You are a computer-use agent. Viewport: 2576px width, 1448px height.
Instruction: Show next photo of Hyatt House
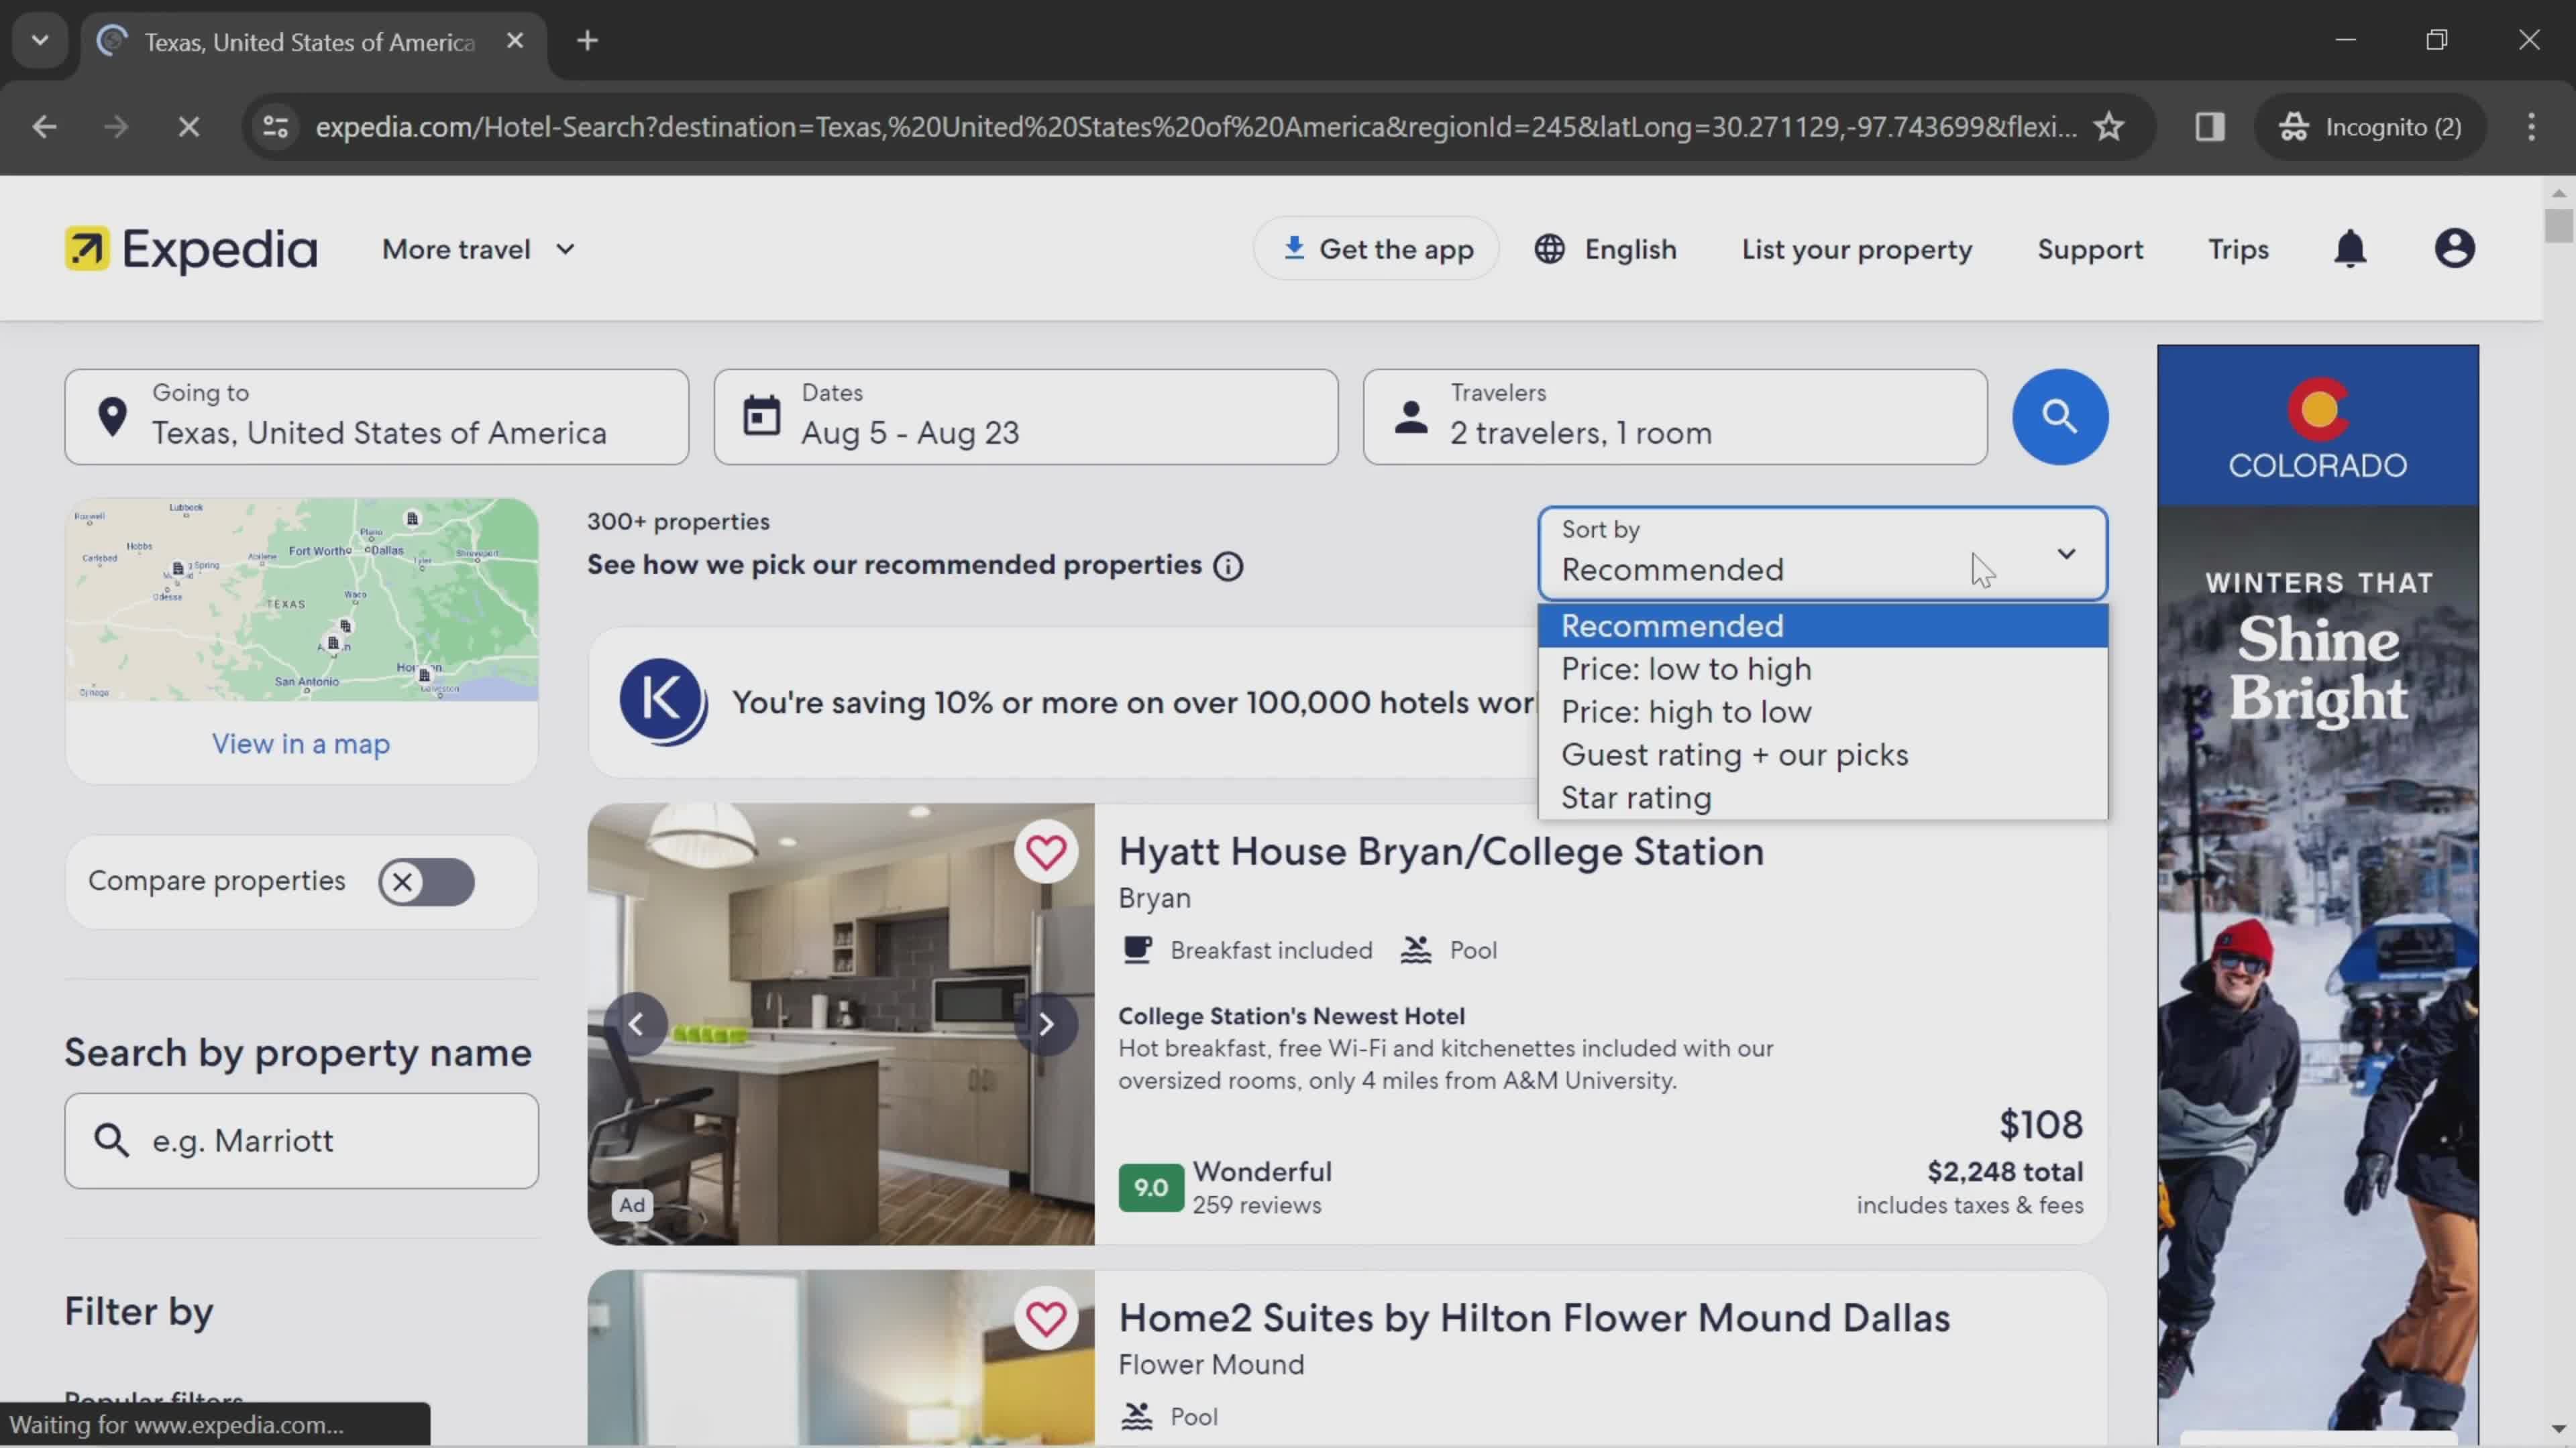(x=1046, y=1024)
